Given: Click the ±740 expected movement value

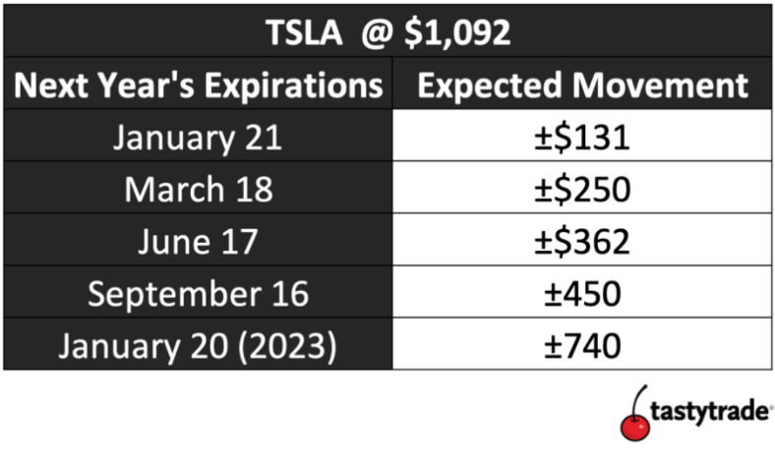Looking at the screenshot, I should tap(582, 345).
